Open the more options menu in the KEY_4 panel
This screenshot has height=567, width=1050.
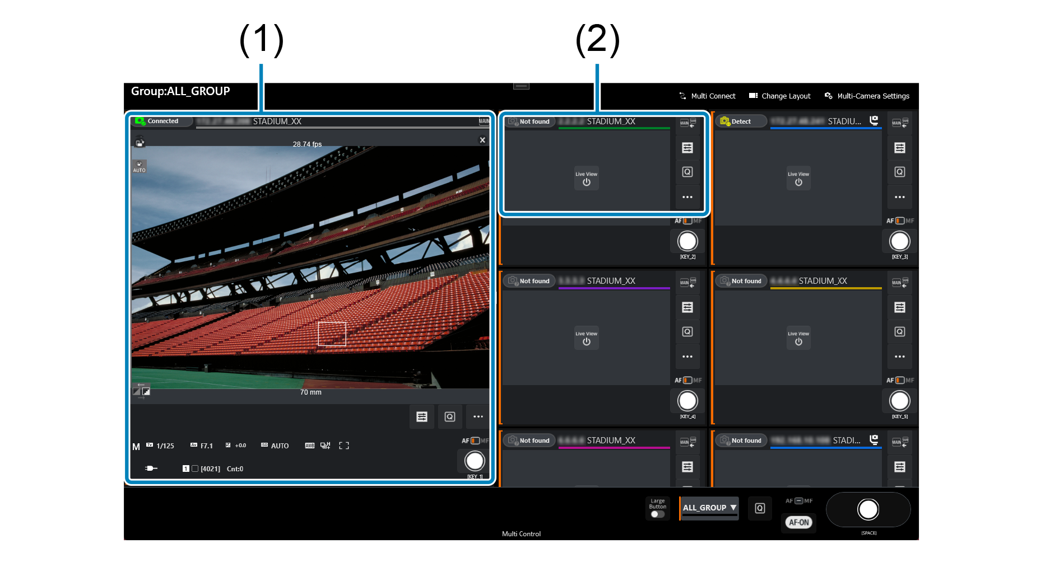coord(687,357)
